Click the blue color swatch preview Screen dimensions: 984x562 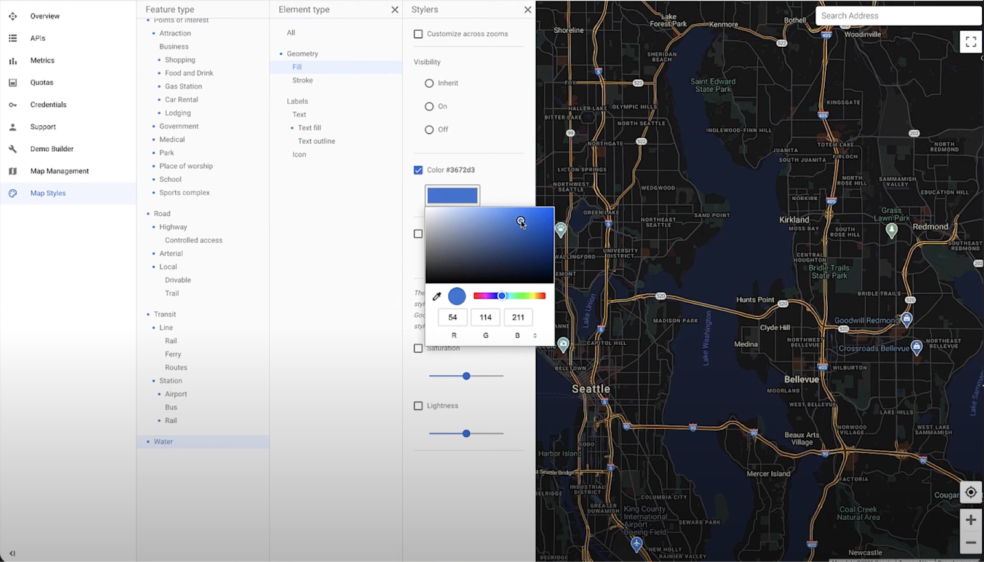pos(453,195)
